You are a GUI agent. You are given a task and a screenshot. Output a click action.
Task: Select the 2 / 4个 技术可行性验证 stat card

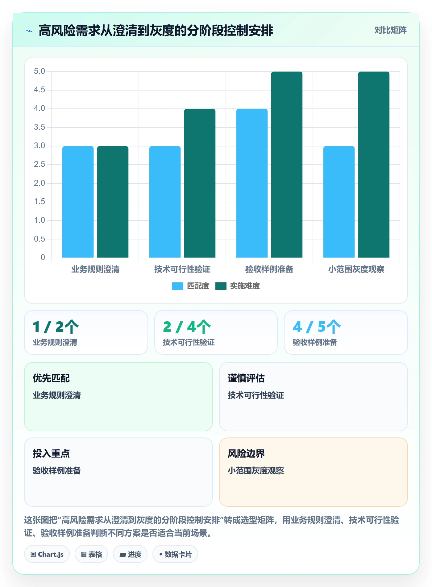coord(216,332)
